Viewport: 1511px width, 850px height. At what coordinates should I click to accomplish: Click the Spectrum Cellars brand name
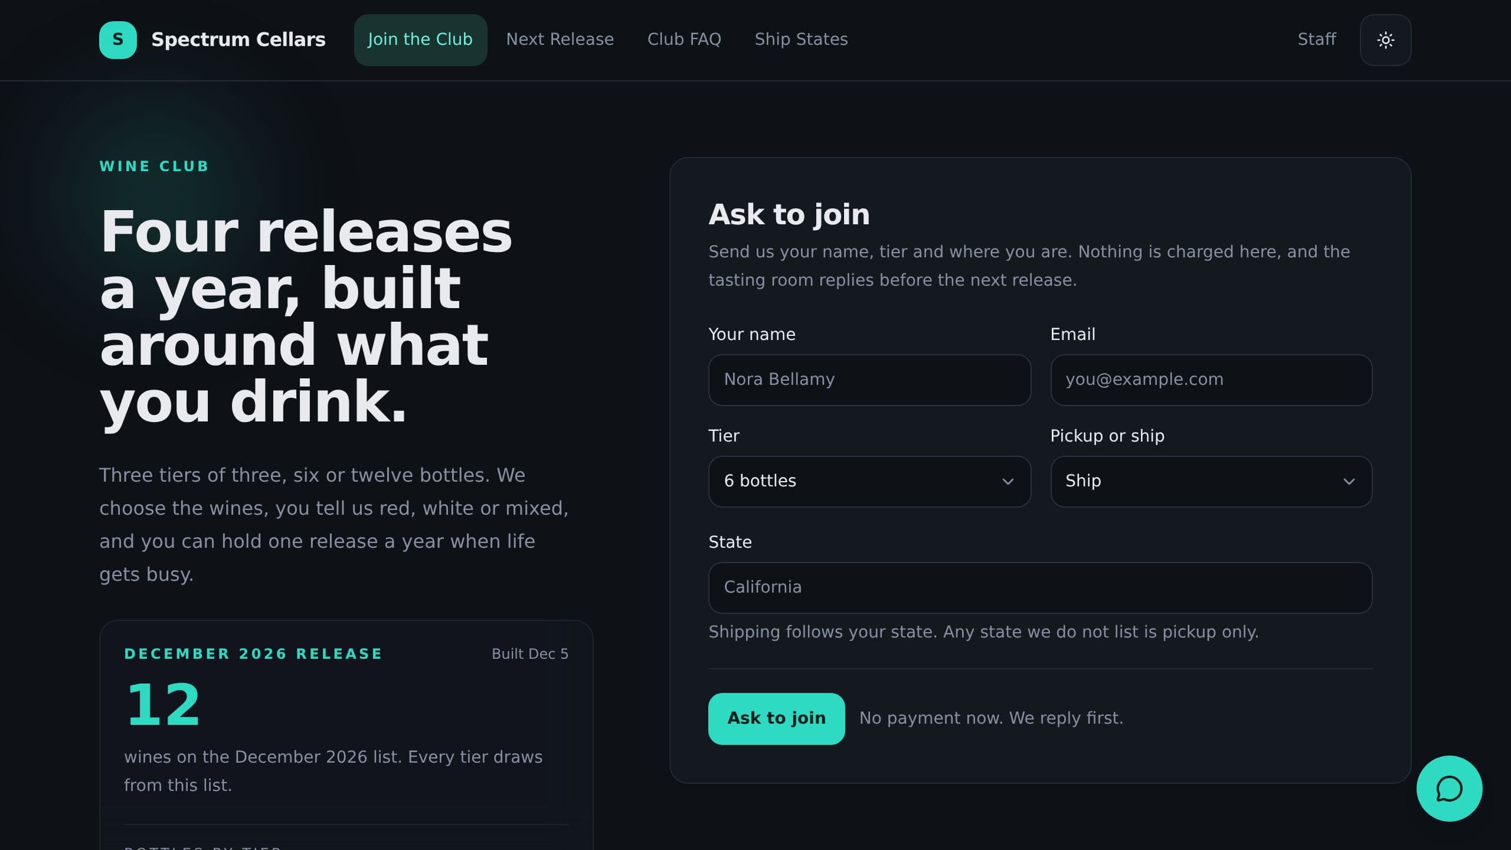(238, 40)
